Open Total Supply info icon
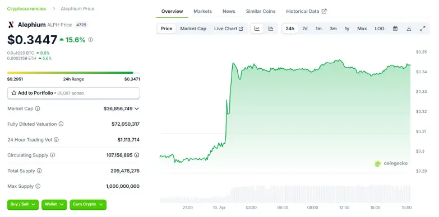The height and width of the screenshot is (217, 439). [39, 171]
